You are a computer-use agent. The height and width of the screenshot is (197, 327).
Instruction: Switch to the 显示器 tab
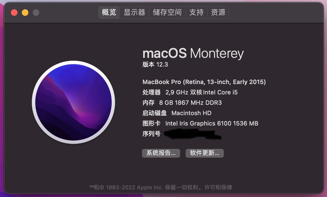(134, 13)
